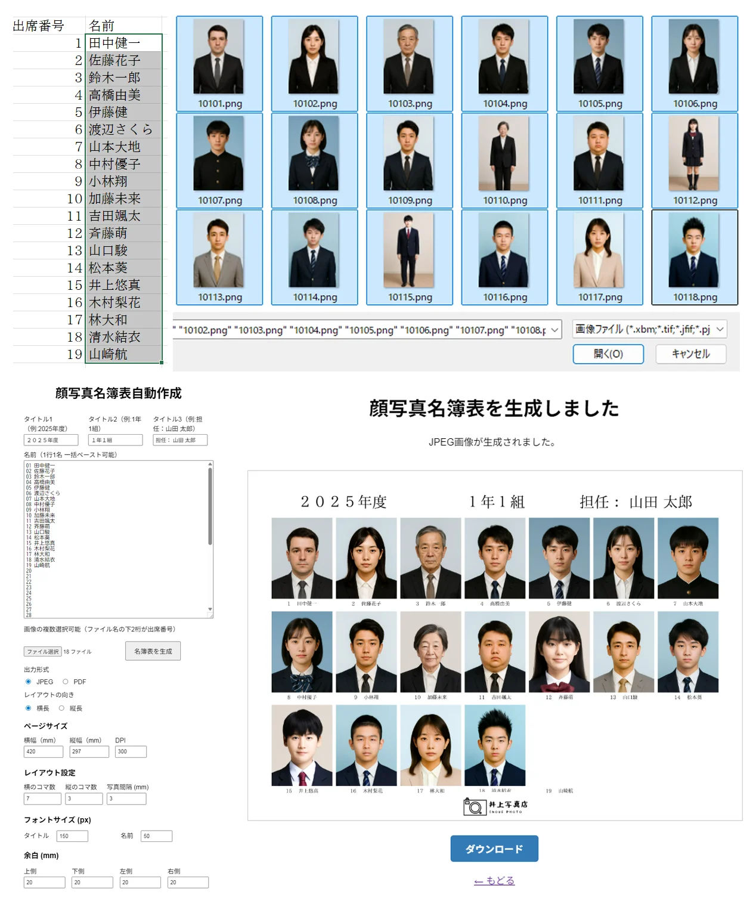753x904 pixels.
Task: Select the 10101.png file thumbnail
Action: click(x=219, y=63)
